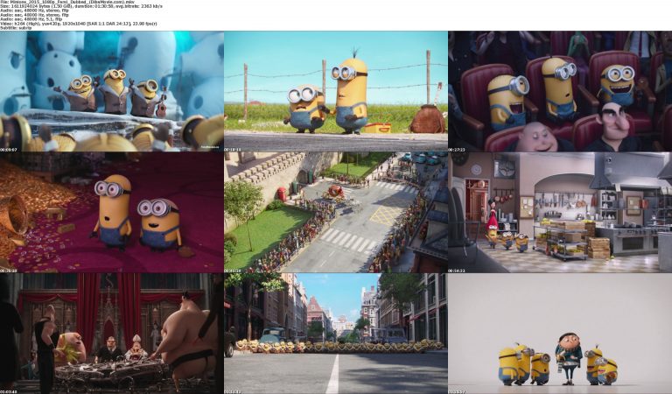The height and width of the screenshot is (394, 672).
Task: Select the two minions by roadside fence thumbnail
Action: coord(336,91)
